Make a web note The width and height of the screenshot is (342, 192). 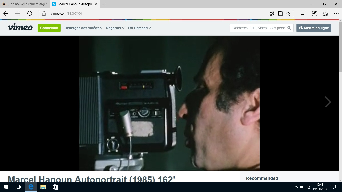point(314,13)
